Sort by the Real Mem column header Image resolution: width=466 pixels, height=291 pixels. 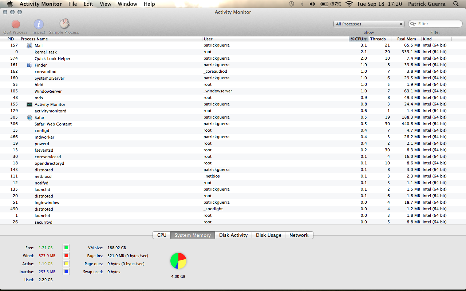pos(406,39)
